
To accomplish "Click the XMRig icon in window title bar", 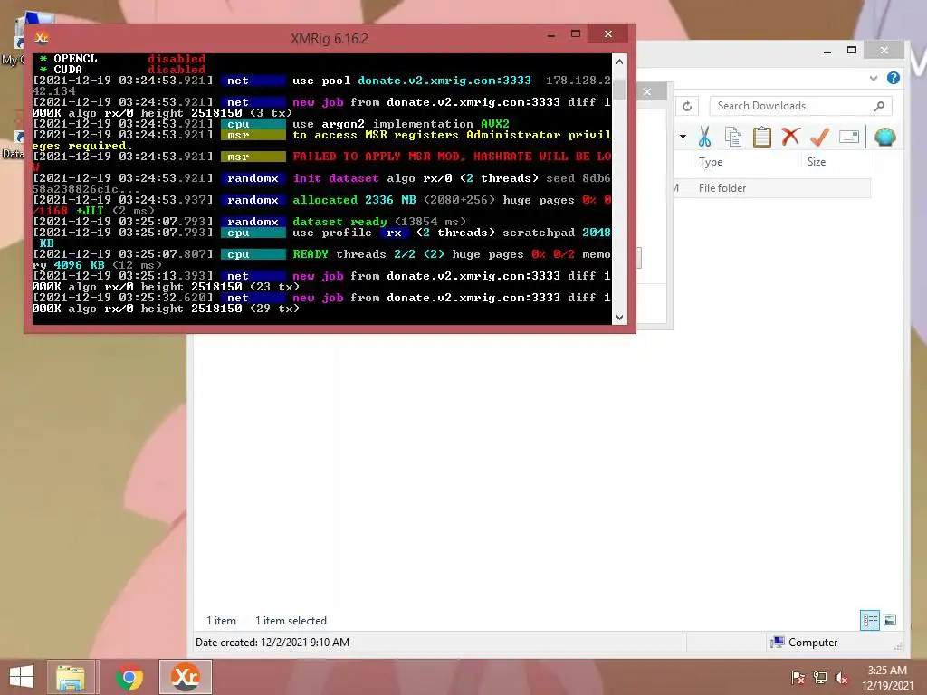I will point(42,38).
